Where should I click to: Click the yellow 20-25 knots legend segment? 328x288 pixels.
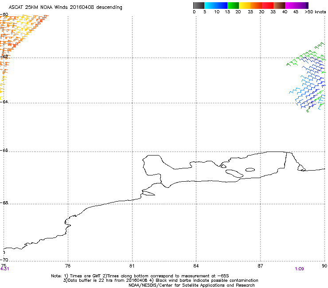(245, 5)
